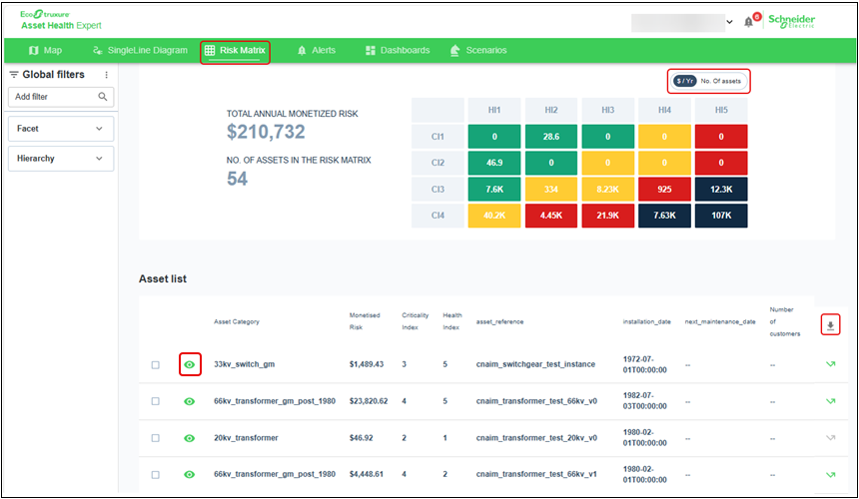
Task: Check the box for 20kv_transformer row
Action: pyautogui.click(x=155, y=437)
